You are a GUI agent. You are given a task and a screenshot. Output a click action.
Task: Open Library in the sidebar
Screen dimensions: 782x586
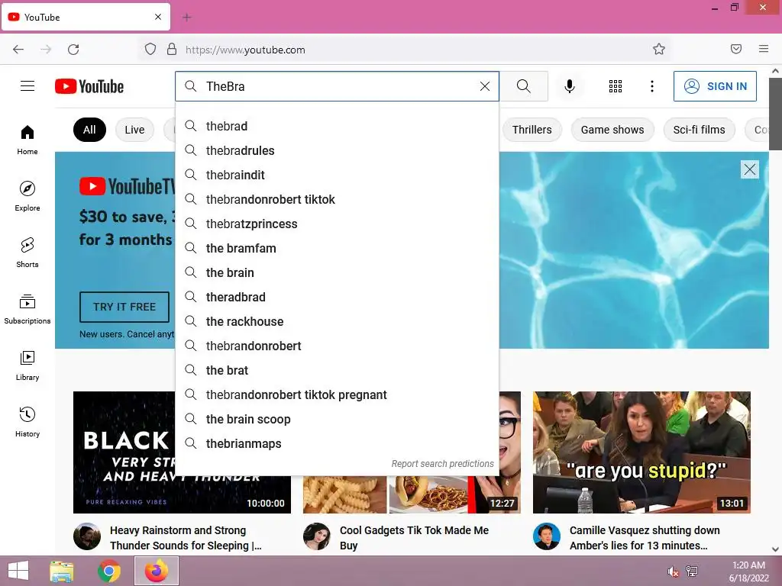click(x=27, y=365)
